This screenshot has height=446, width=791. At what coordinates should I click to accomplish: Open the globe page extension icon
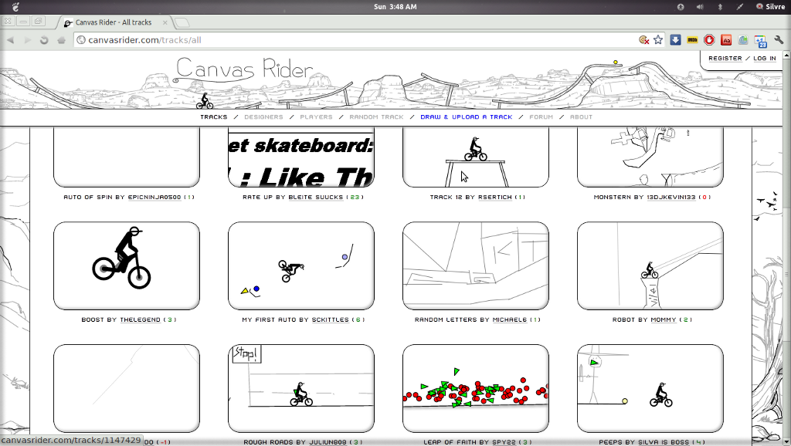pyautogui.click(x=743, y=40)
